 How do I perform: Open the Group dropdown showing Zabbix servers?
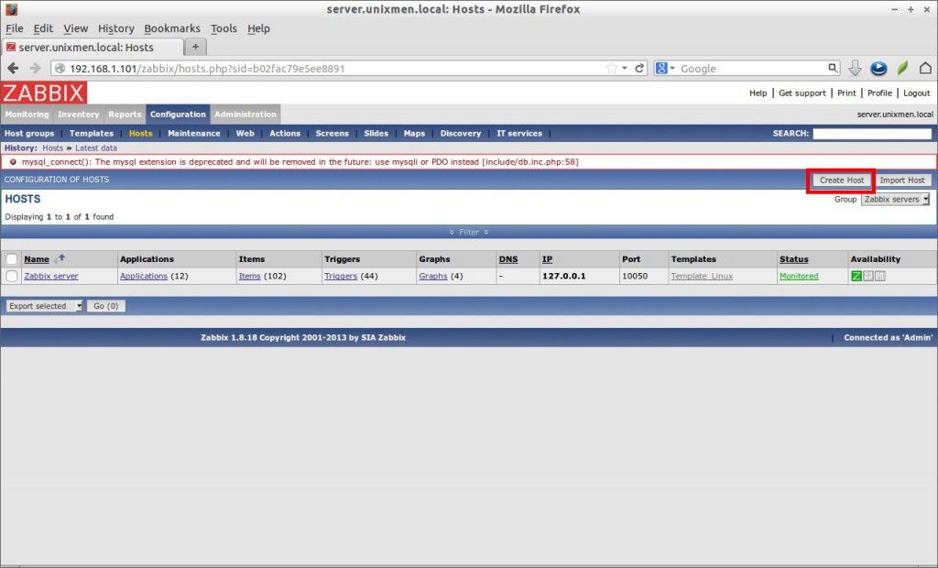(896, 200)
